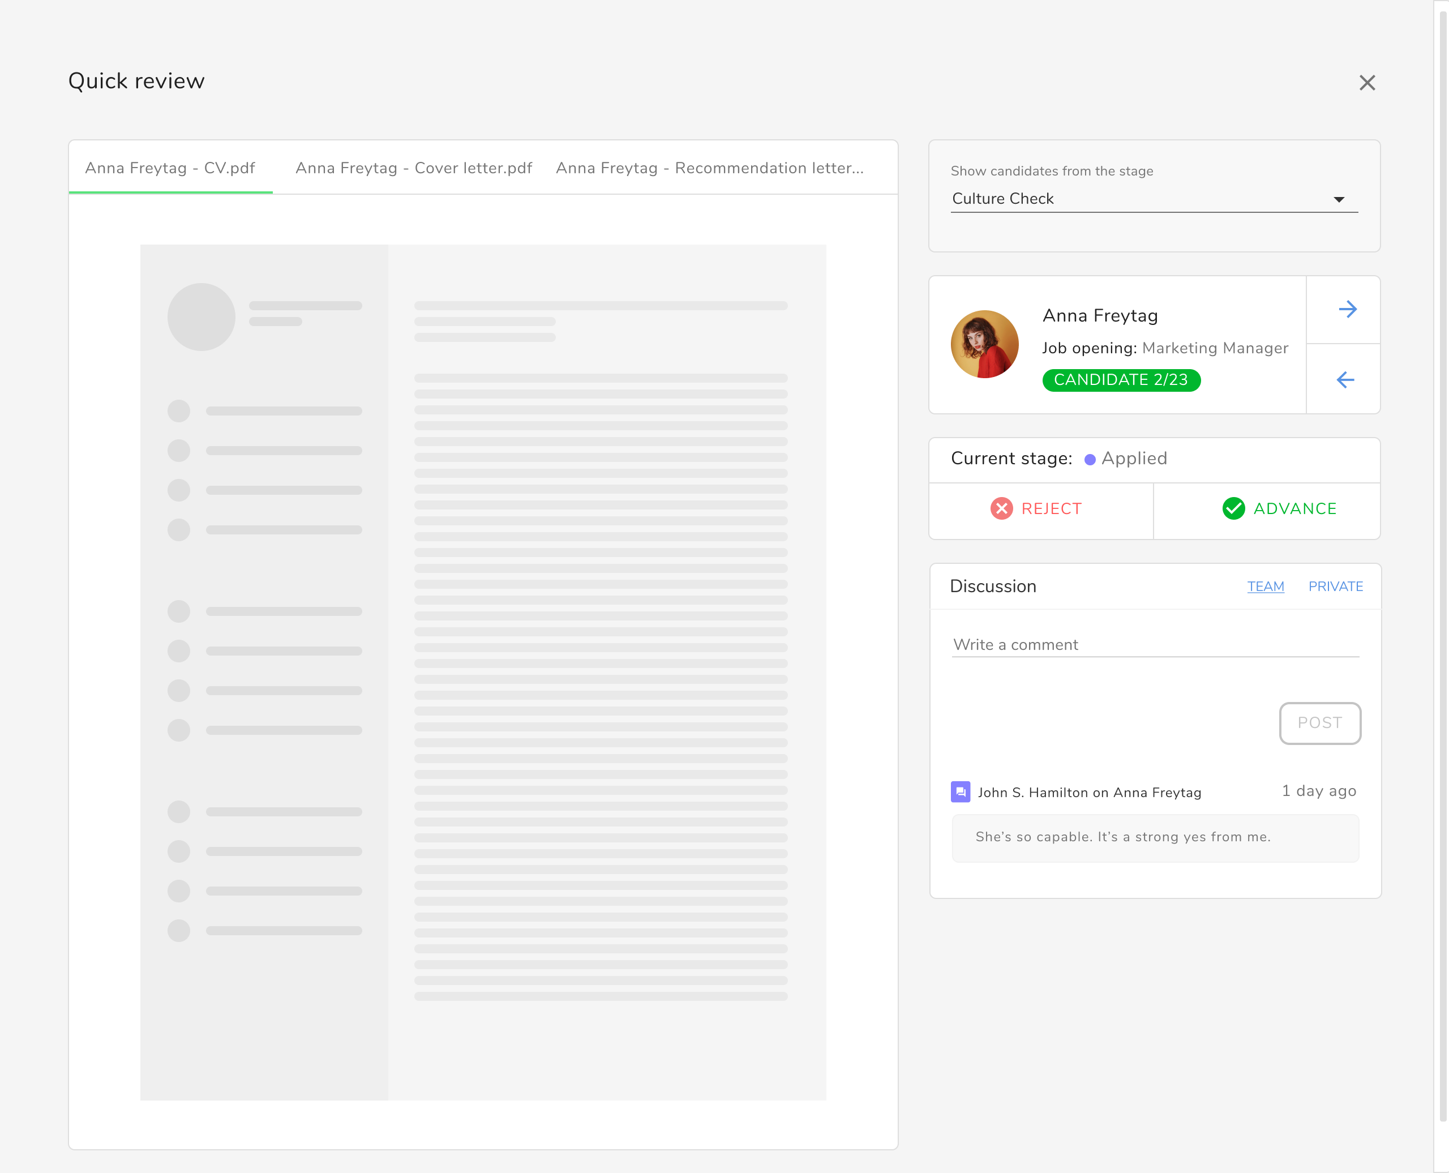Go to previous candidate with left arrow
Screen dimensions: 1449x1173
1345,380
